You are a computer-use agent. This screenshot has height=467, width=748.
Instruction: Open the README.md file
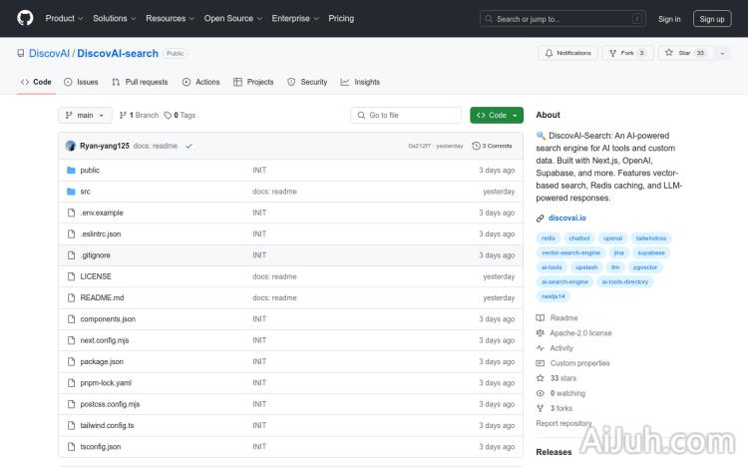(x=102, y=297)
